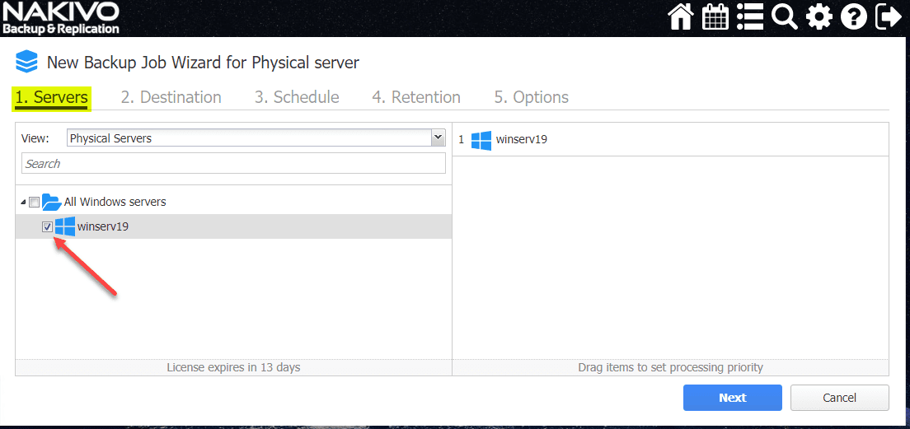Viewport: 910px width, 429px height.
Task: Uncheck the winserv19 checkbox
Action: tap(48, 226)
